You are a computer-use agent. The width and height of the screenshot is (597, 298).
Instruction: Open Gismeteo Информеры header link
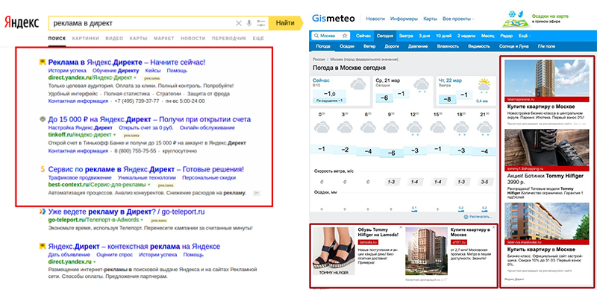(x=404, y=19)
